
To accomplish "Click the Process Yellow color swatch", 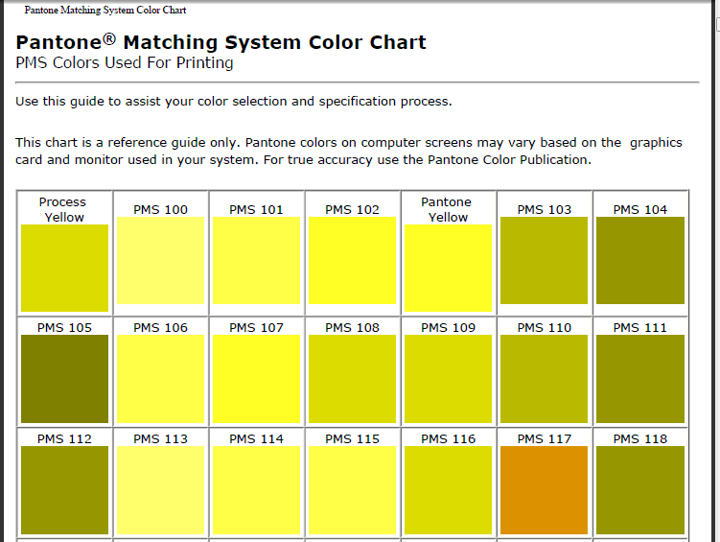I will [64, 268].
